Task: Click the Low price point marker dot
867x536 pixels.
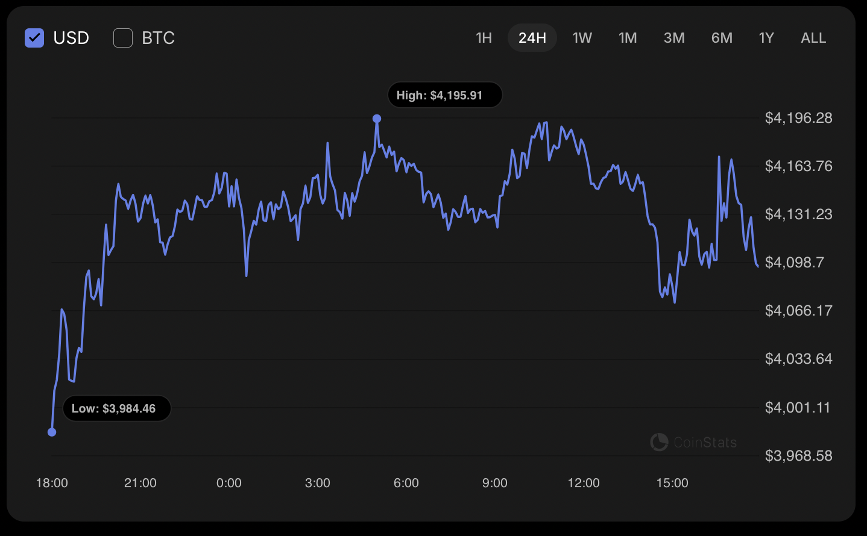Action: tap(52, 432)
